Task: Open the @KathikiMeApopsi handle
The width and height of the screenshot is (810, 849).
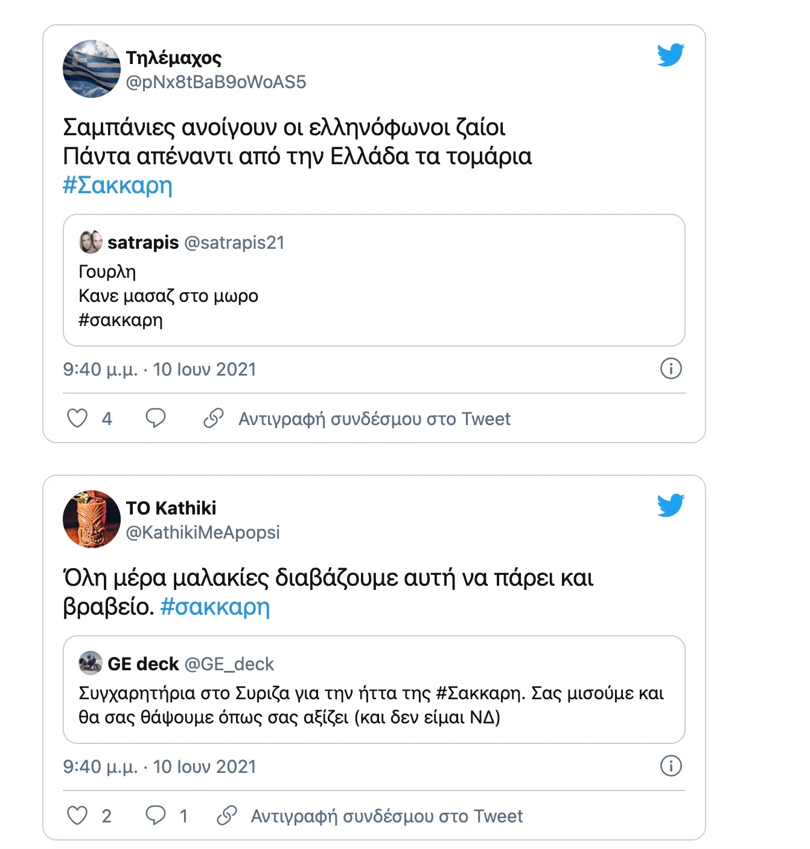Action: [203, 533]
